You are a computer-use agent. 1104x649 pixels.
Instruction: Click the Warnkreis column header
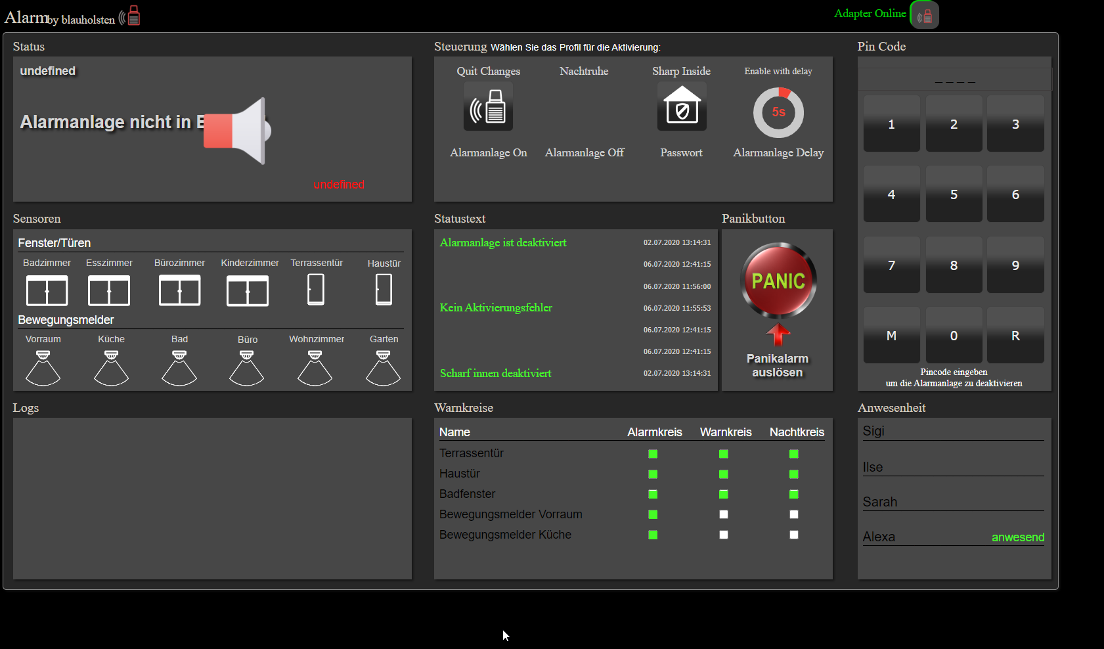[x=726, y=432]
